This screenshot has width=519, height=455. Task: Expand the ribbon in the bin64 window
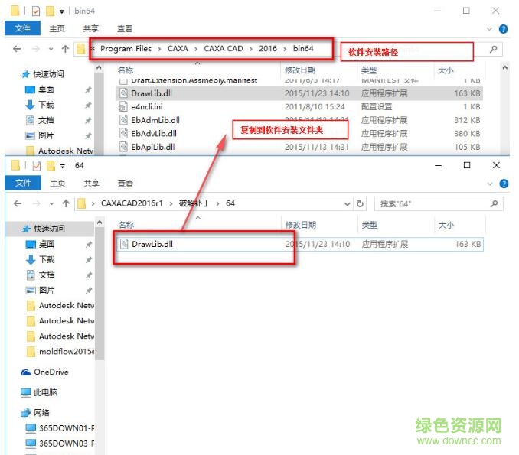[x=489, y=29]
